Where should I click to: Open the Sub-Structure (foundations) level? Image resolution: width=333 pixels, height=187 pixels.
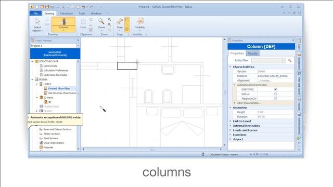click(62, 93)
